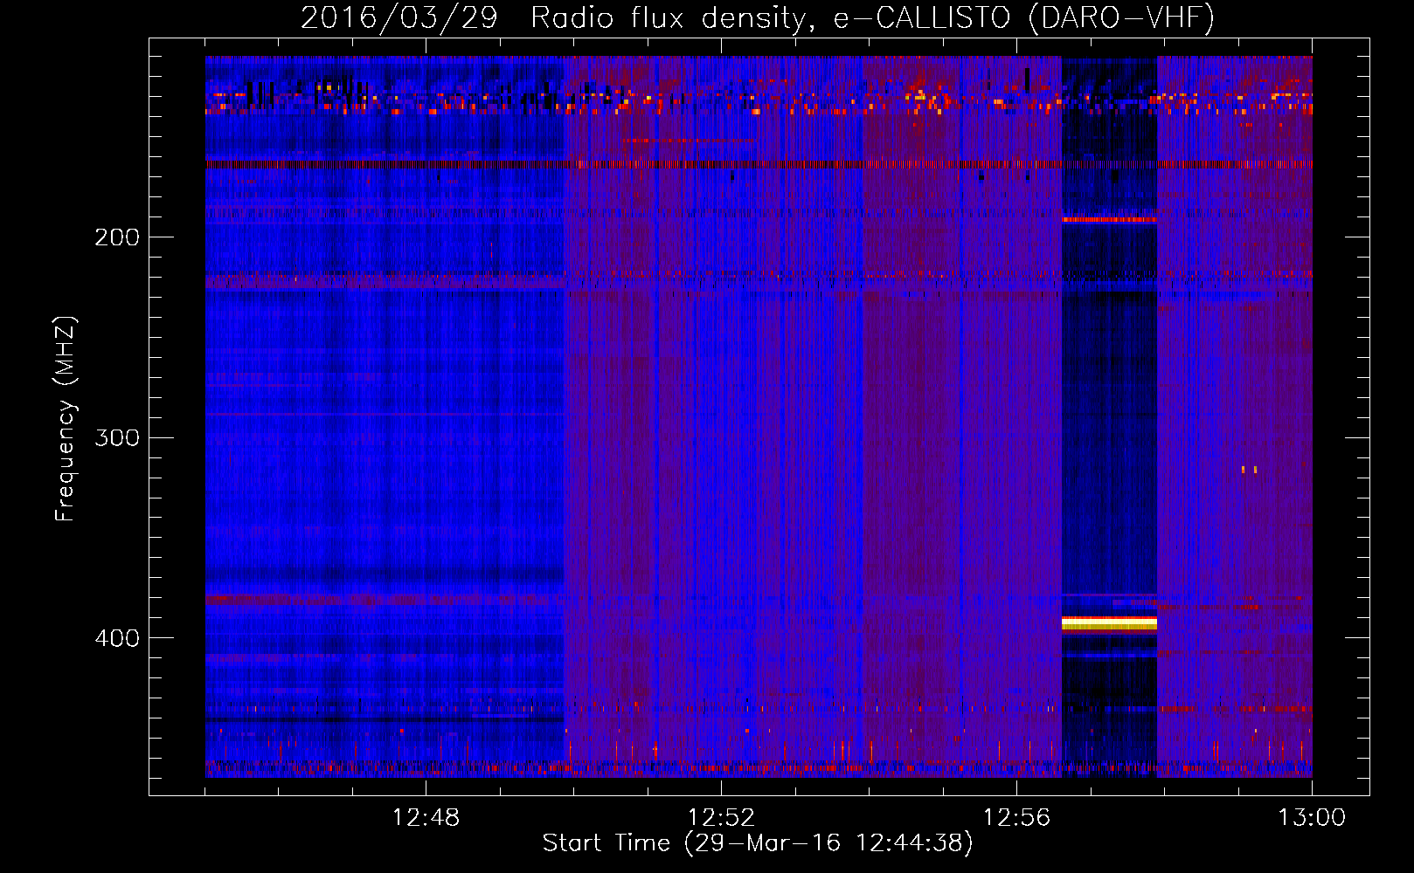
Task: Click the 300 frequency tick label
Action: pos(117,436)
